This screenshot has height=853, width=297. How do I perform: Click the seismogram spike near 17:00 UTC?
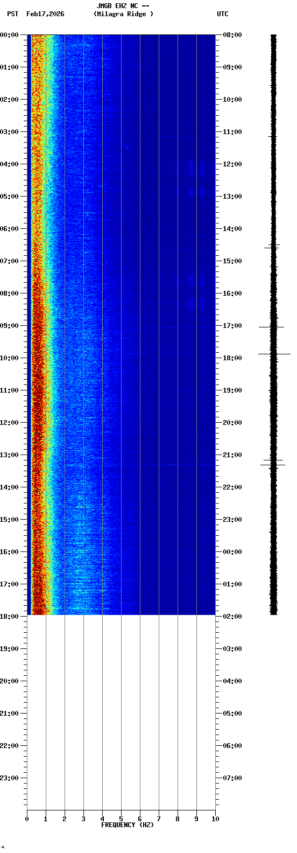click(x=272, y=327)
